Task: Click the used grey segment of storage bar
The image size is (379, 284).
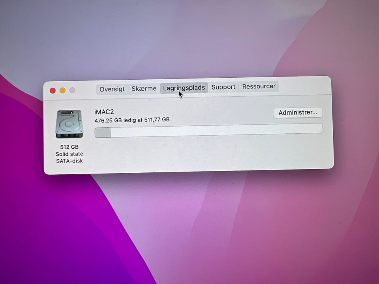Action: point(103,133)
